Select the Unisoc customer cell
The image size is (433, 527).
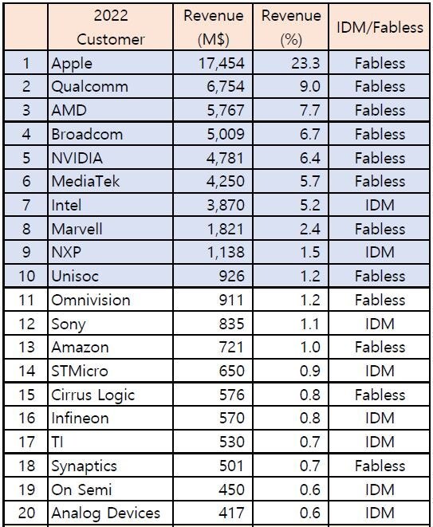[111, 276]
